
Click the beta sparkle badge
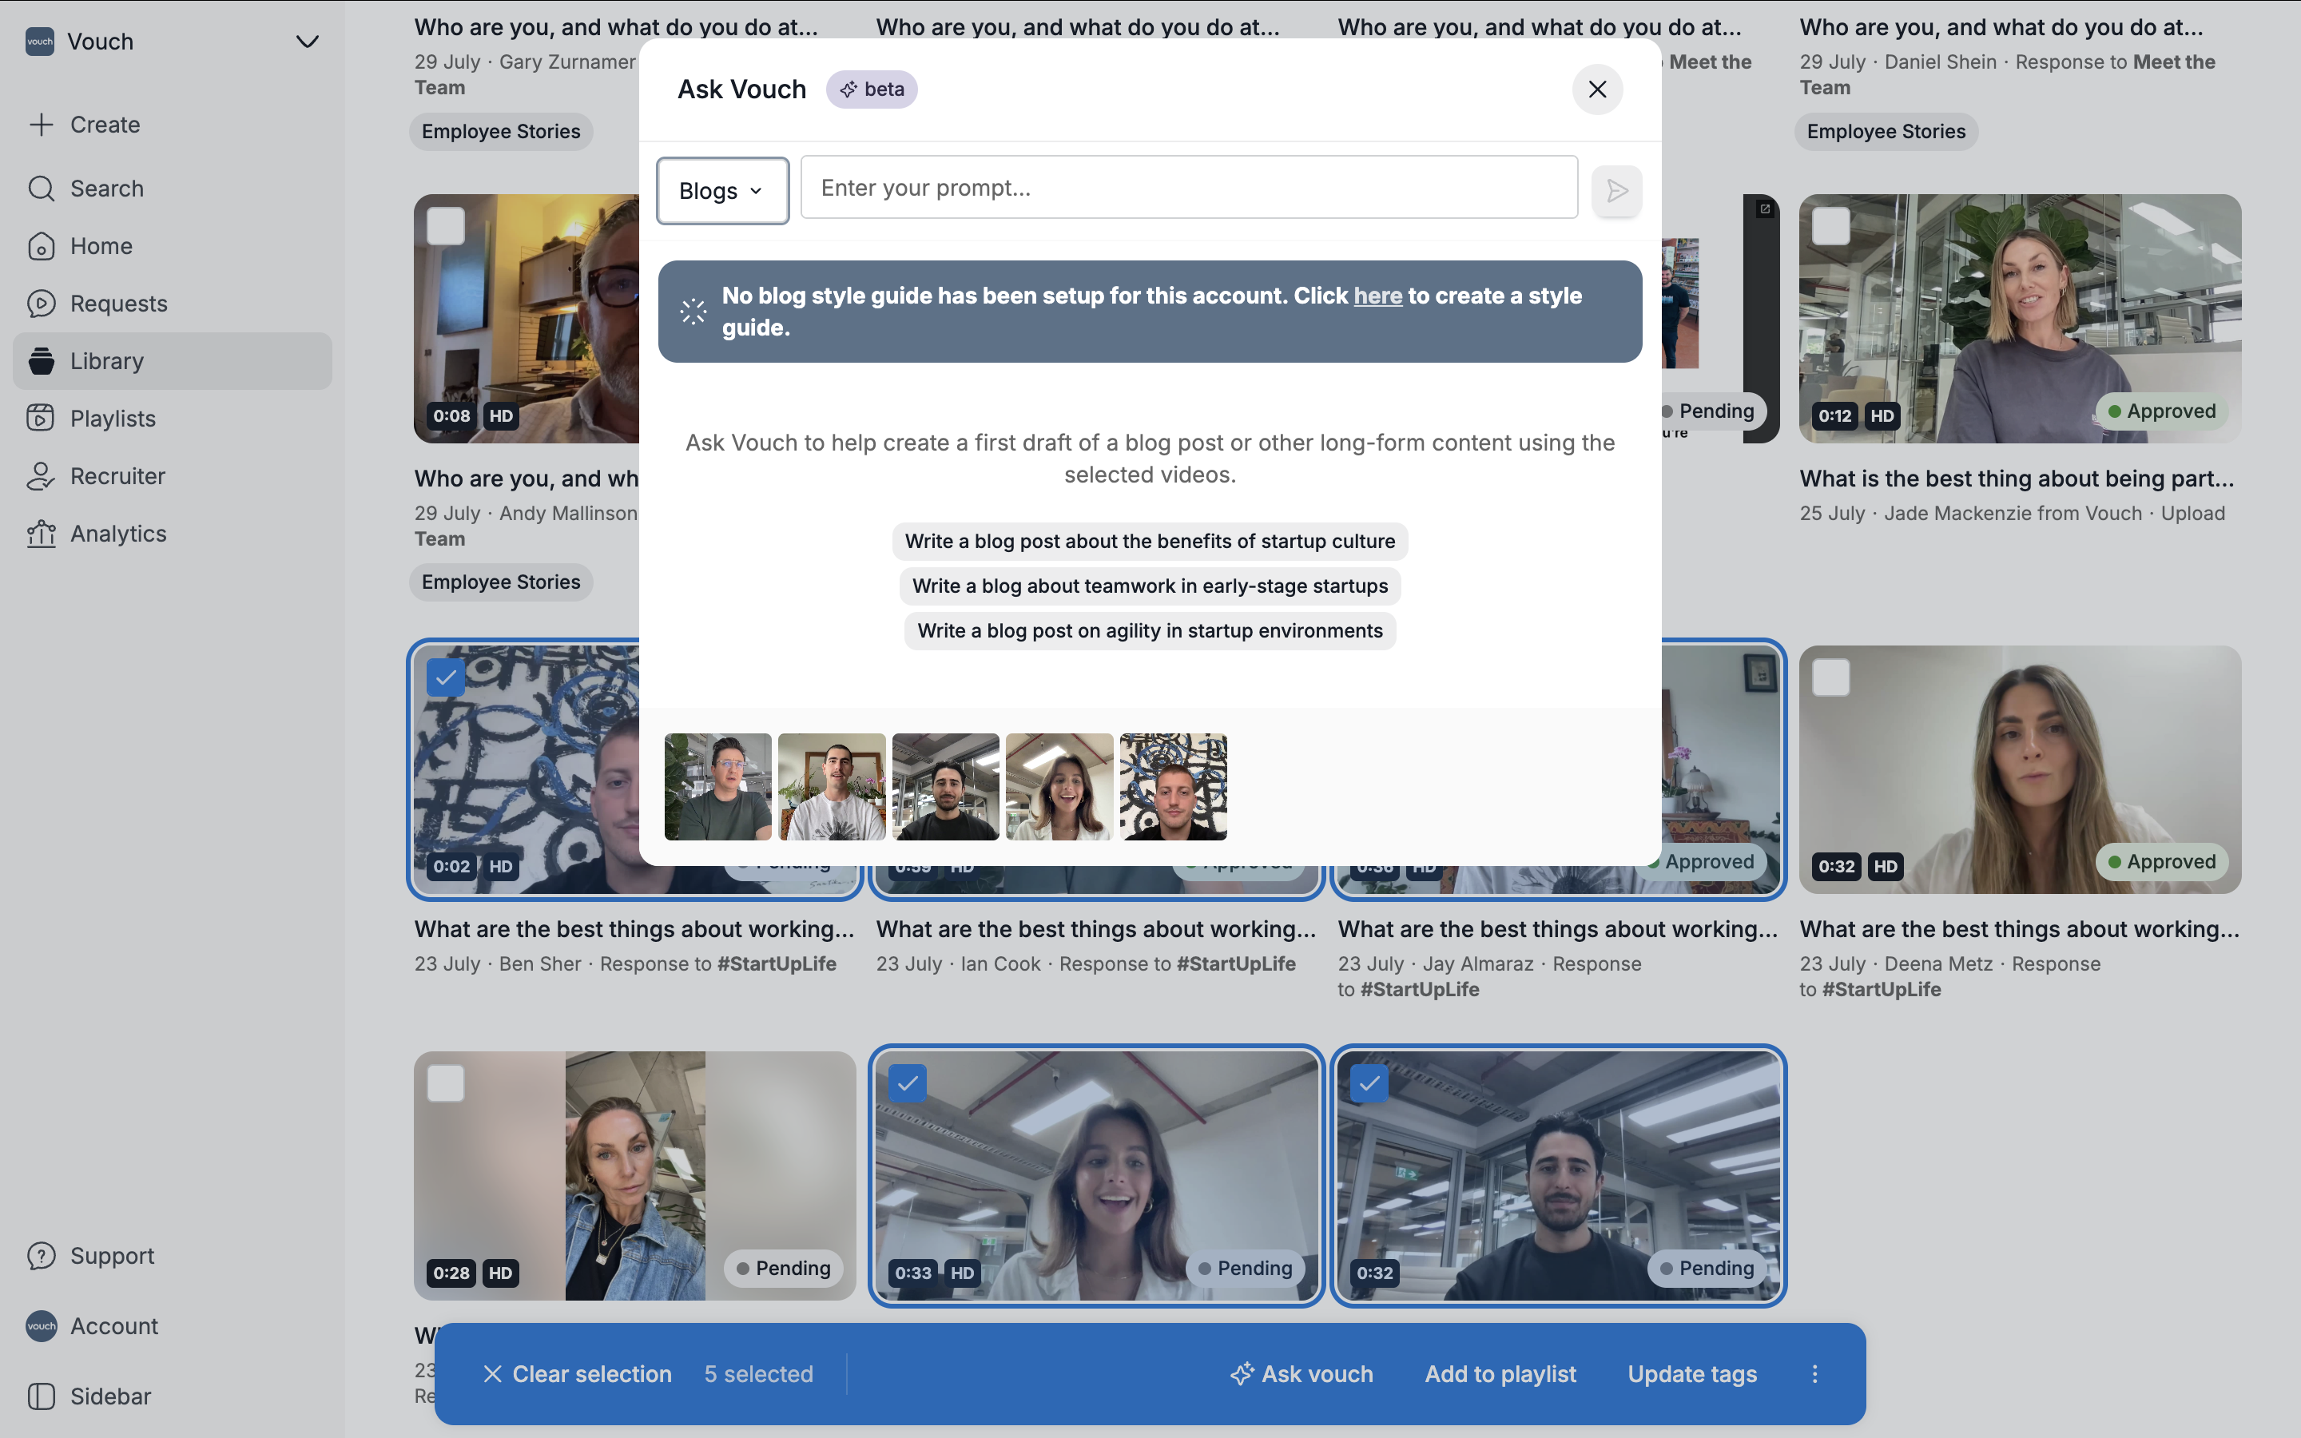pos(871,89)
